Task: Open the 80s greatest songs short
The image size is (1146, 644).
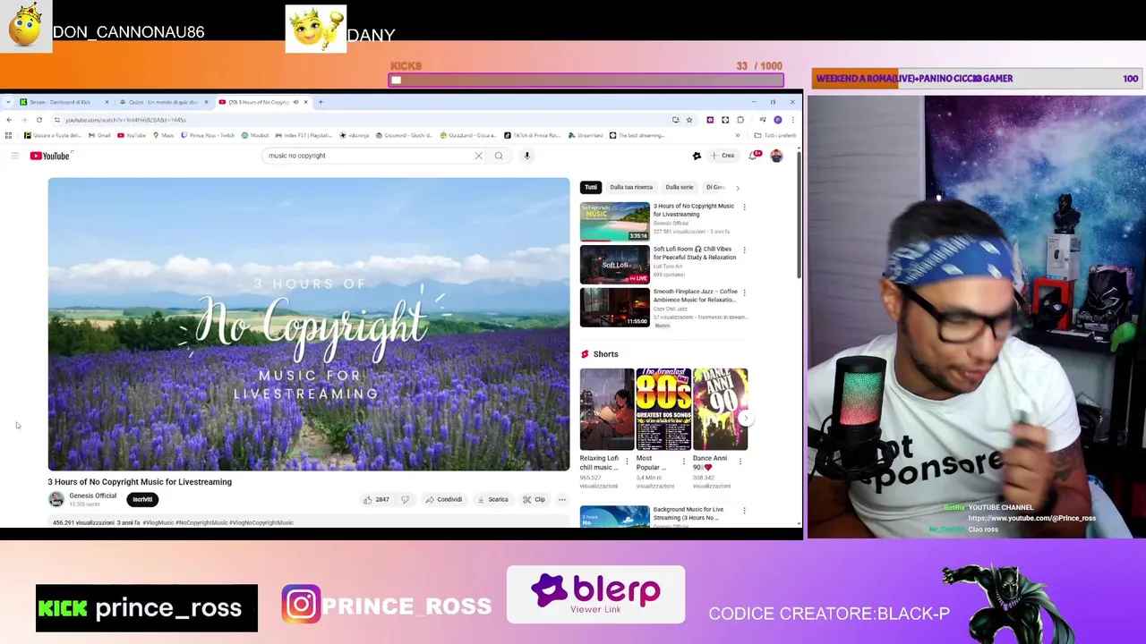Action: (x=663, y=410)
